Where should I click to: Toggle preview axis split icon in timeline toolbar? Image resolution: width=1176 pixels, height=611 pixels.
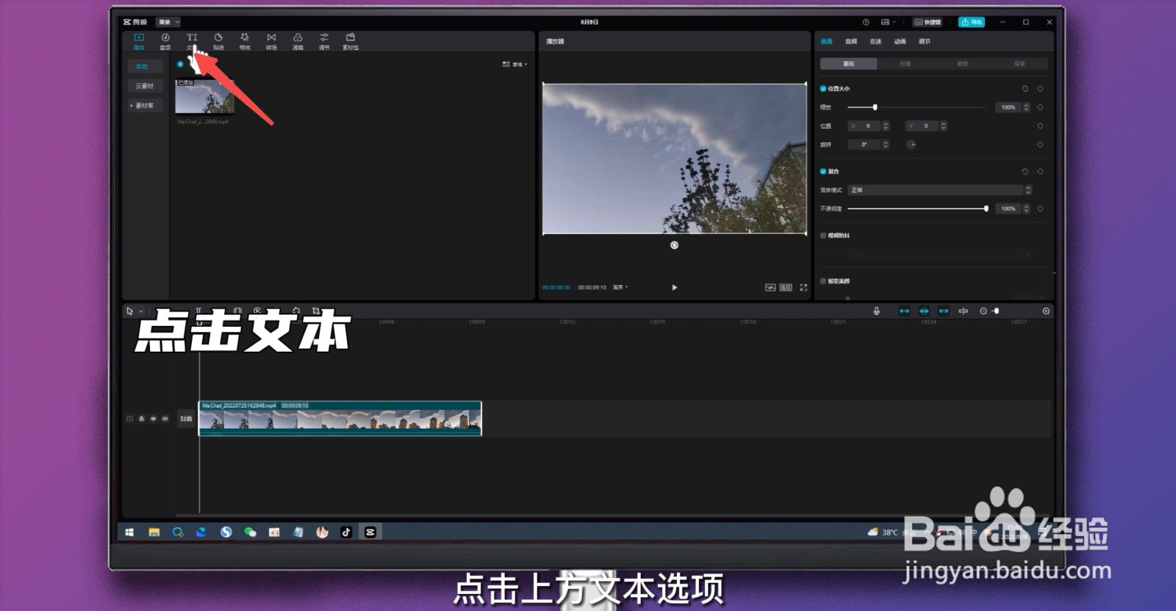click(x=964, y=311)
